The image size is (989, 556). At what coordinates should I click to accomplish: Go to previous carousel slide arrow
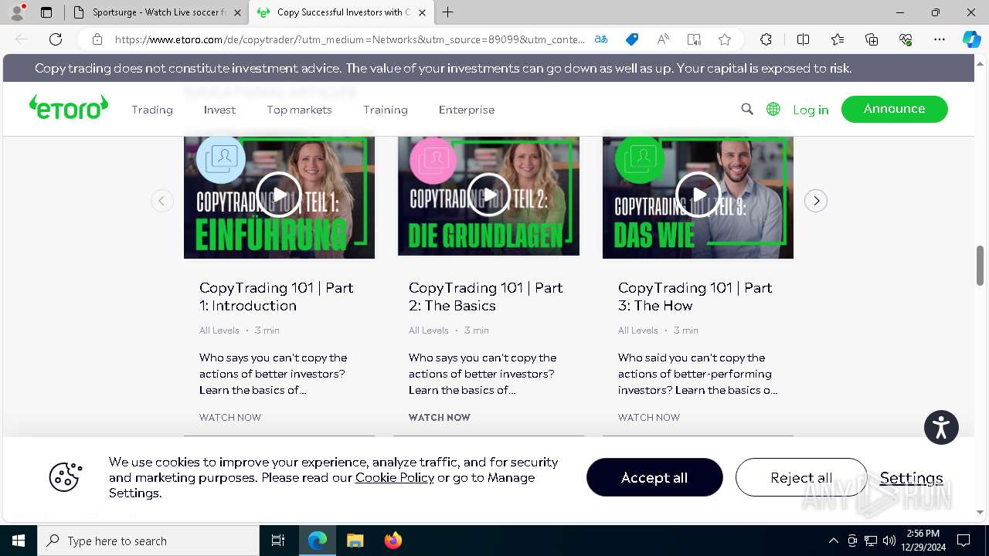(x=161, y=201)
